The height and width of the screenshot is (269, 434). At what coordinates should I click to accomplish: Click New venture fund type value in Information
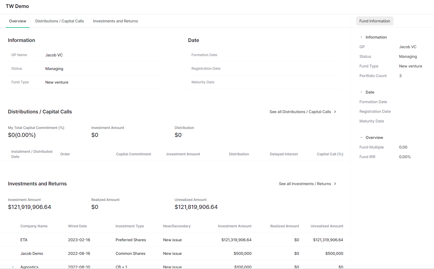point(57,82)
